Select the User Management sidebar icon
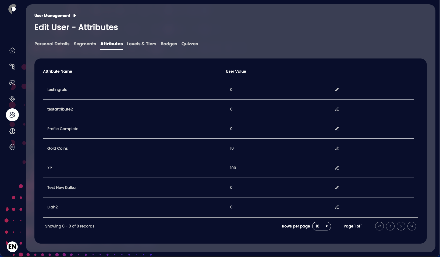 (12, 115)
